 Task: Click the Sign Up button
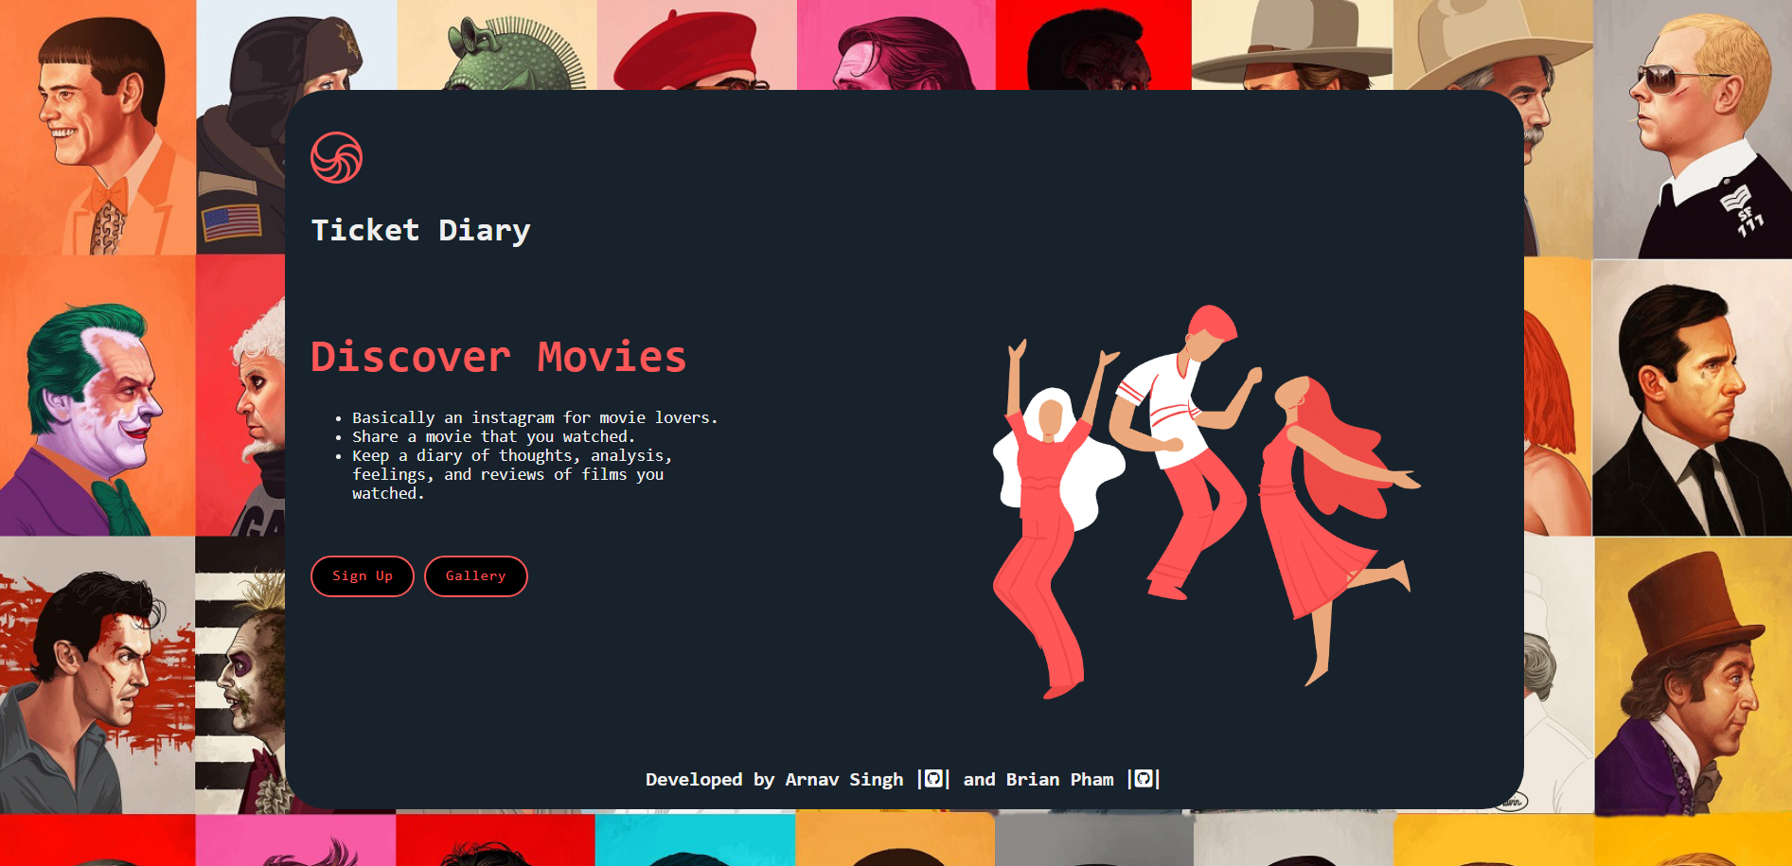363,576
